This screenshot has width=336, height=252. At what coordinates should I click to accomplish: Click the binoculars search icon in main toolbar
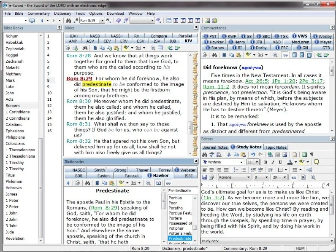coord(68,21)
